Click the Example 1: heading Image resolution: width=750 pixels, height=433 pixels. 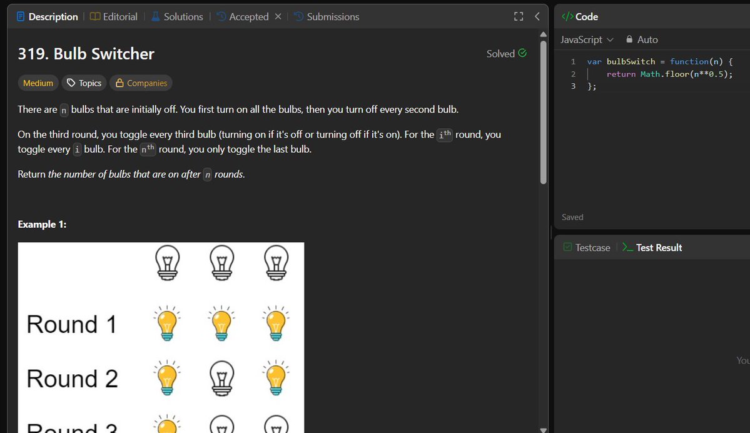[x=42, y=224]
